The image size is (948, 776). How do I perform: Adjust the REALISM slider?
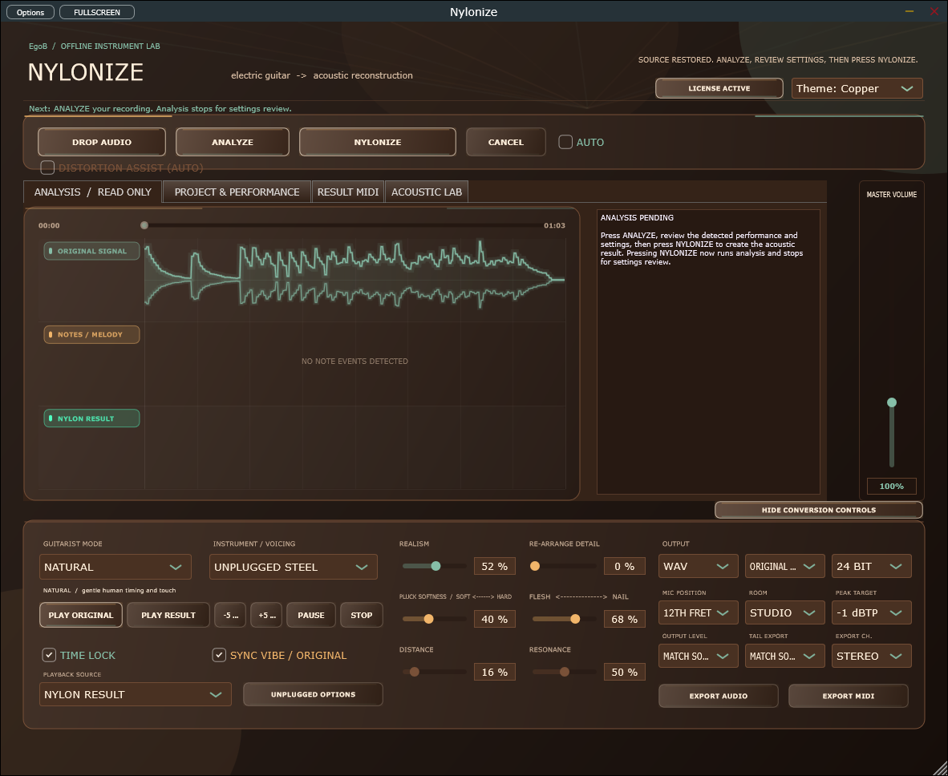pos(436,566)
